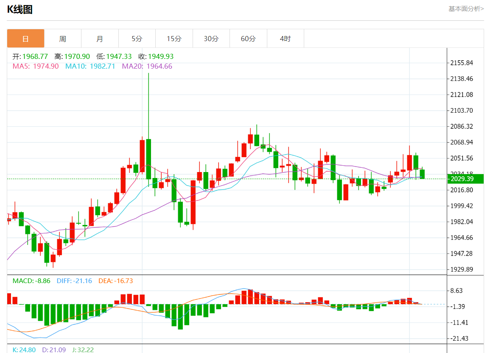This screenshot has width=493, height=353.
Task: Open the 5分 interval tab
Action: point(137,39)
